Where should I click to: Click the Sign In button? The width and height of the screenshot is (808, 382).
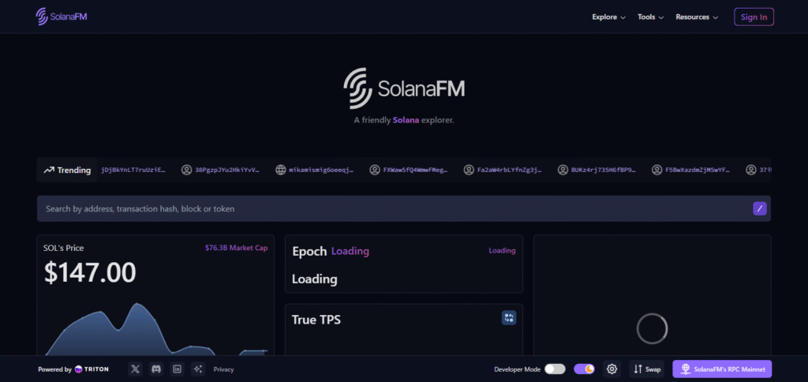(x=754, y=17)
